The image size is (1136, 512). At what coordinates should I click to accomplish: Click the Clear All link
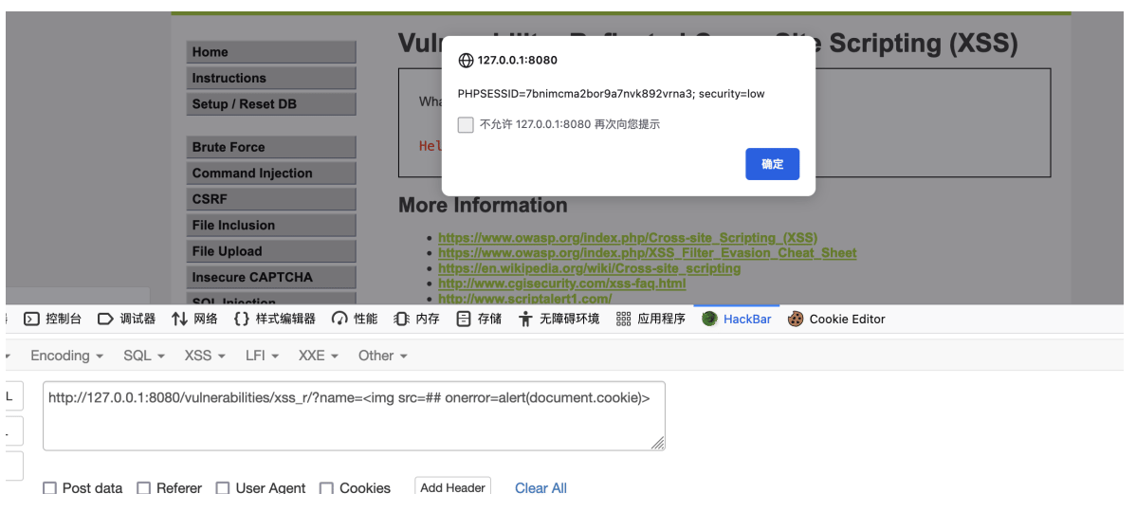(x=541, y=488)
